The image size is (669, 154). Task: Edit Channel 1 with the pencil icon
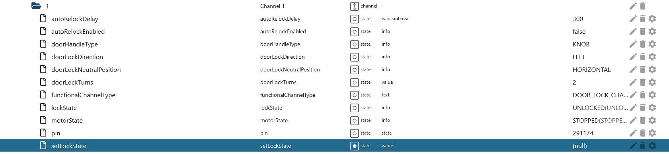point(633,6)
